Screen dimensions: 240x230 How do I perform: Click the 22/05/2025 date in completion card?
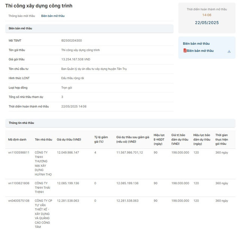pos(207,23)
